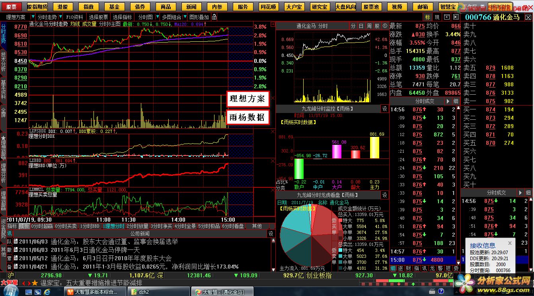Switch to 大智慧多版本综合 taskbar window
The image size is (534, 296).
96,292
